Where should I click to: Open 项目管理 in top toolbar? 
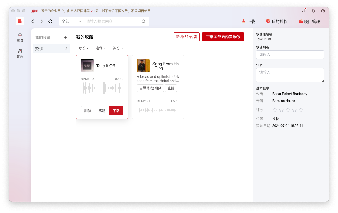click(x=309, y=21)
